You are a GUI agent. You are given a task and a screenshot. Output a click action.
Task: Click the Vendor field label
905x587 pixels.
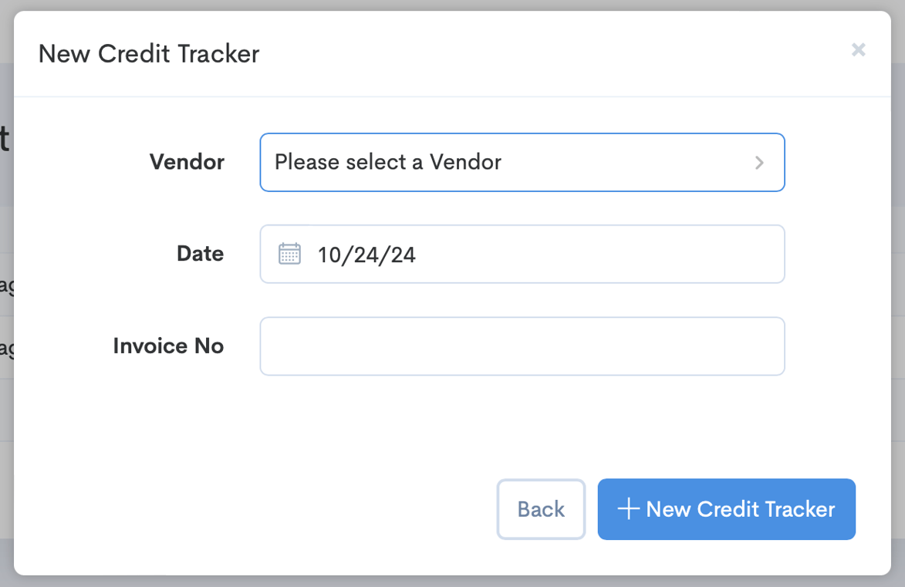tap(187, 162)
